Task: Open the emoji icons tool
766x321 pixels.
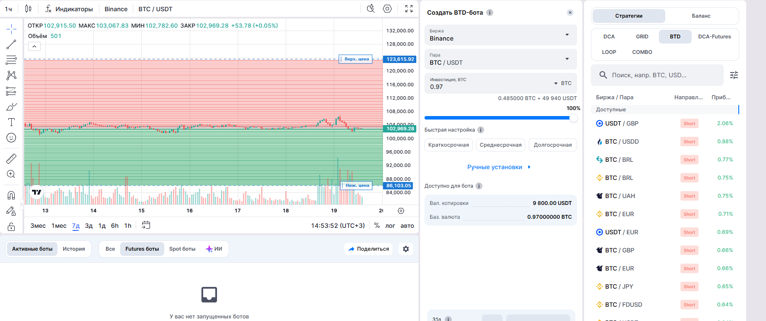Action: (x=11, y=138)
